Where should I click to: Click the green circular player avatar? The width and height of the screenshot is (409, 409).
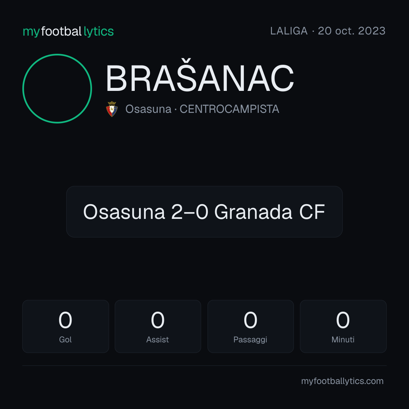tap(57, 88)
